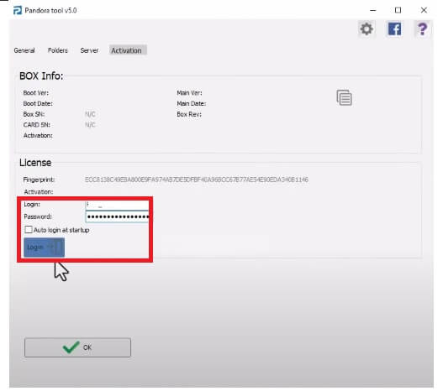Open the Server tab
The width and height of the screenshot is (443, 391).
(89, 50)
